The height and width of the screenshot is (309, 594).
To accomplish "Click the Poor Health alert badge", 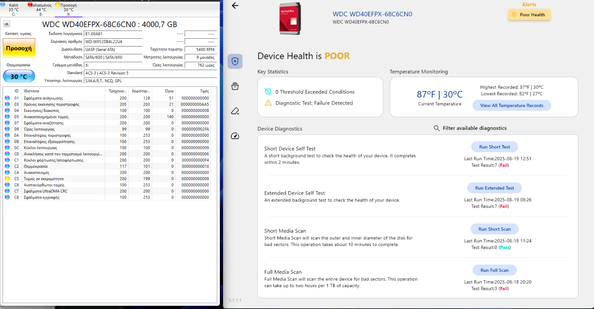I will tap(529, 15).
